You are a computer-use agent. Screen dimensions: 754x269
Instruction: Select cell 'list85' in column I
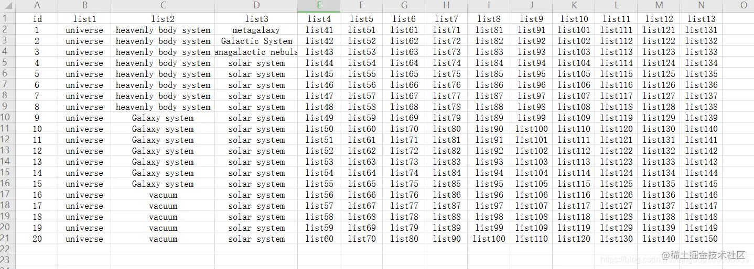pos(489,74)
